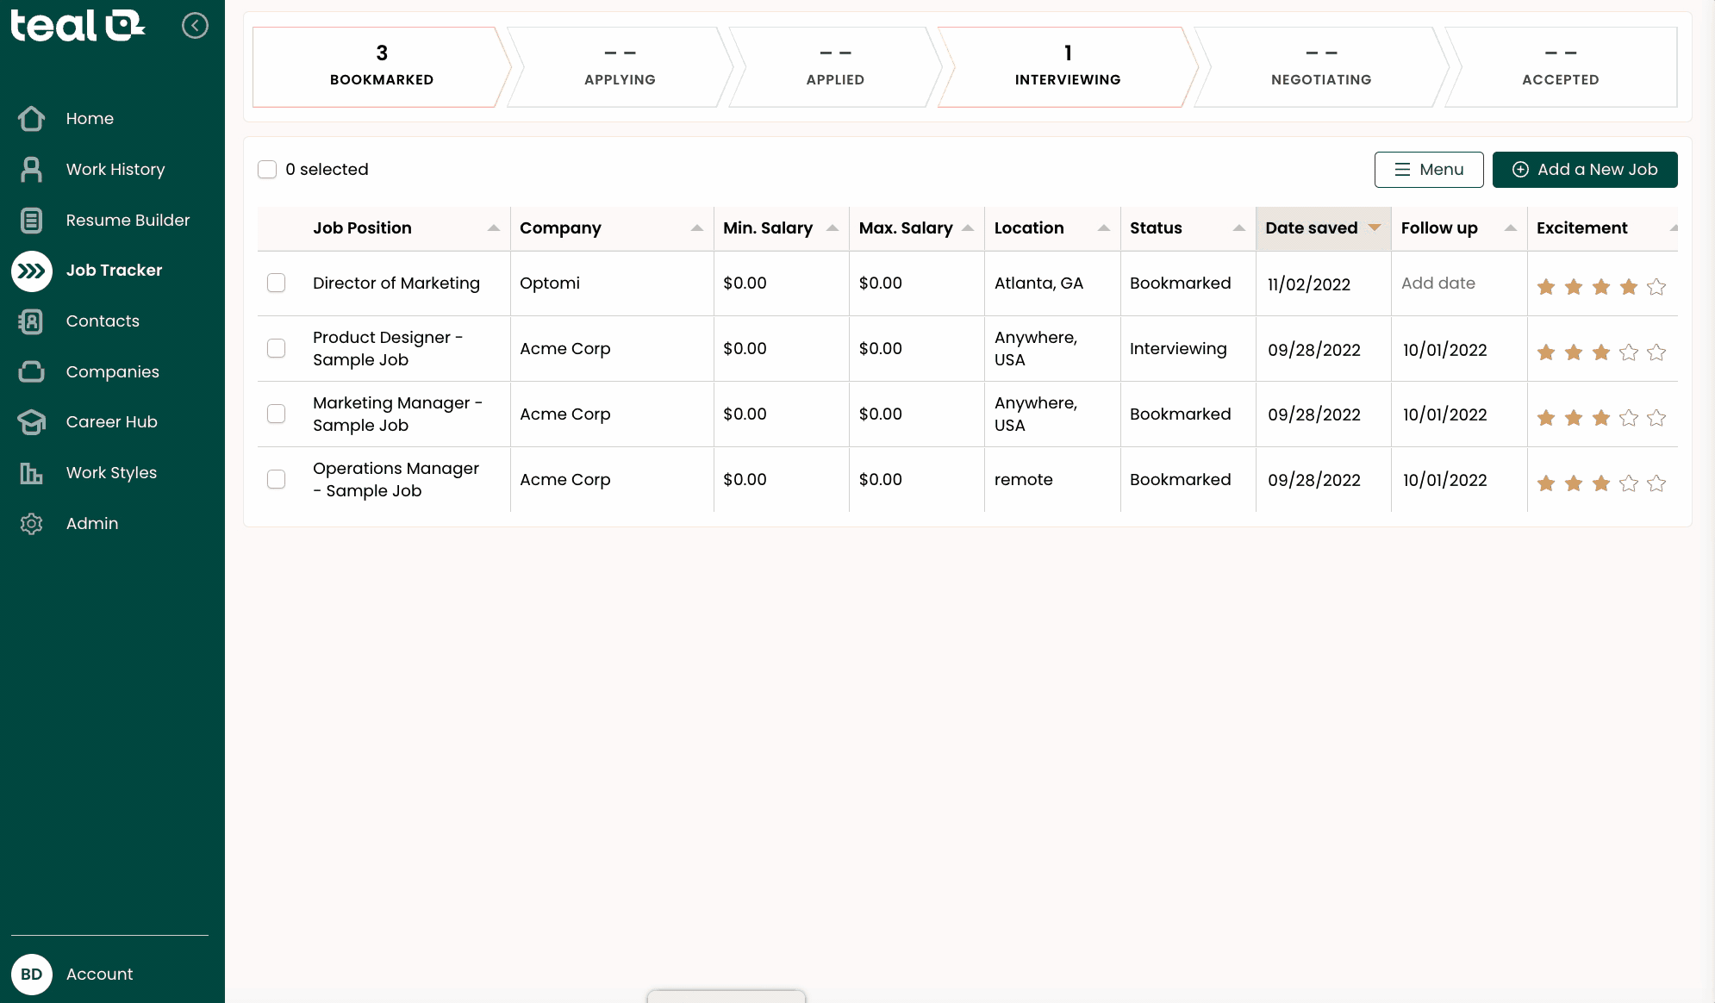Sort by Location column arrow
The image size is (1715, 1003).
click(1104, 228)
